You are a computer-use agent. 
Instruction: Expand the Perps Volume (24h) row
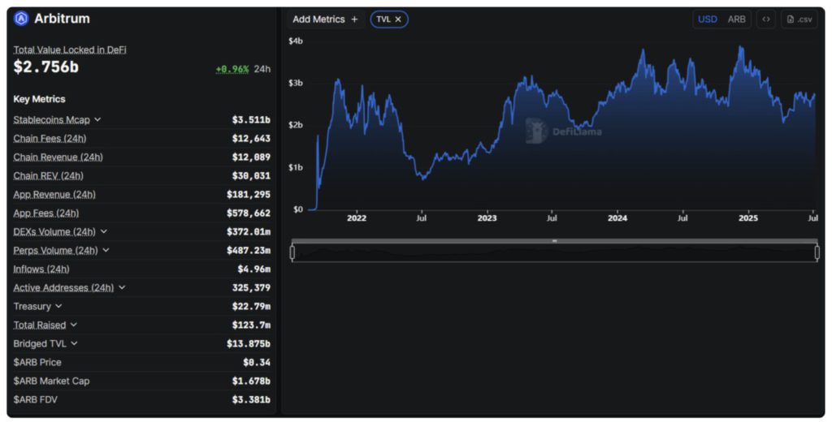point(106,250)
